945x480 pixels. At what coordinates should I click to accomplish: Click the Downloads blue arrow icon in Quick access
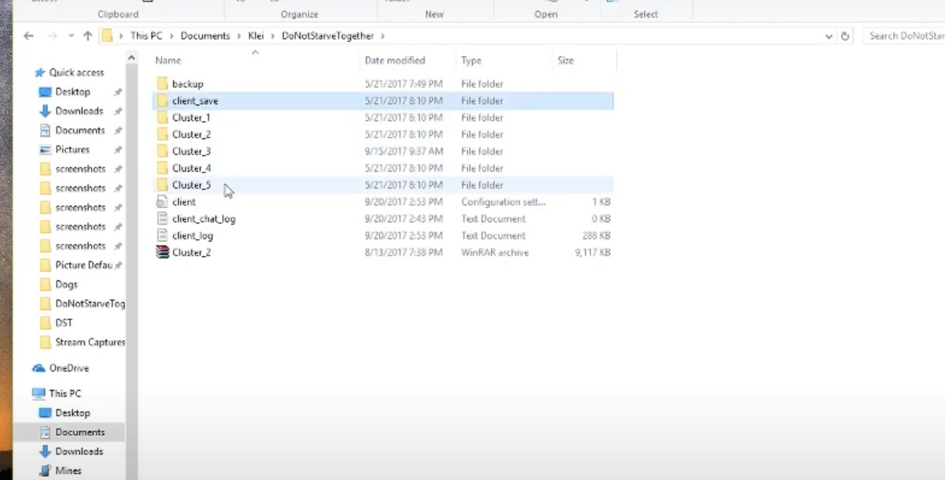point(45,111)
